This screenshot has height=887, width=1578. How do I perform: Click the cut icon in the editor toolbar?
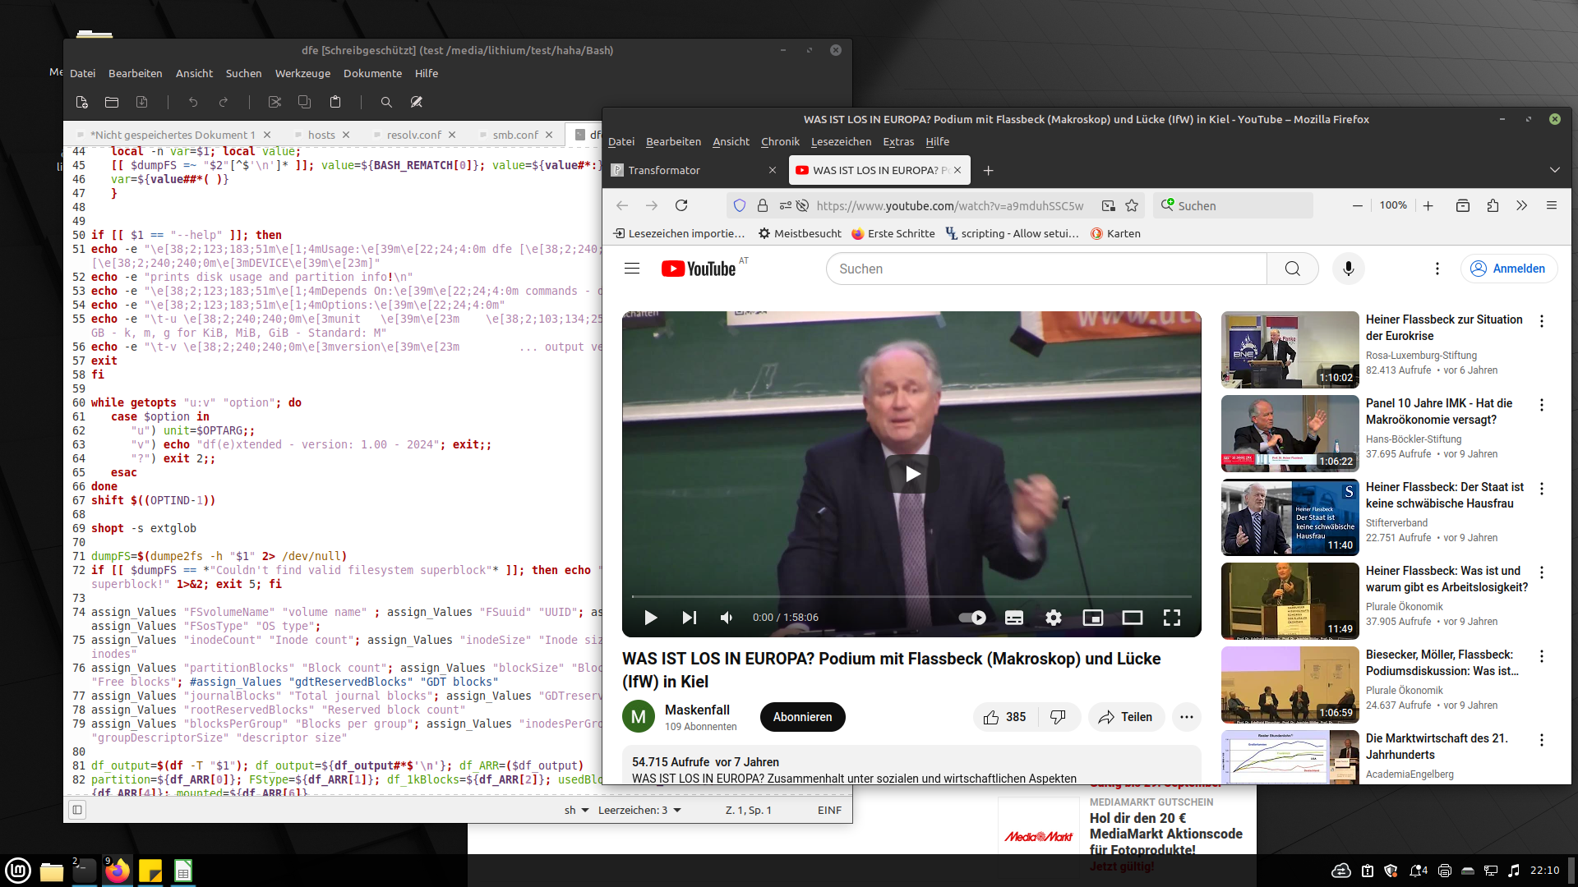point(275,103)
